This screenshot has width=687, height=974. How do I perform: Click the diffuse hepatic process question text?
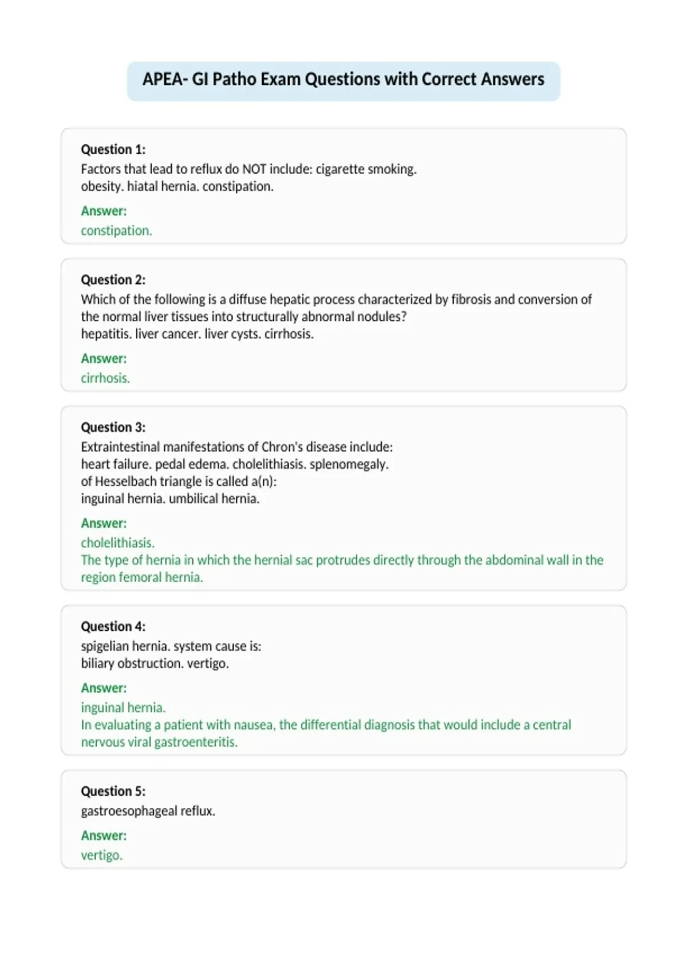tap(336, 308)
